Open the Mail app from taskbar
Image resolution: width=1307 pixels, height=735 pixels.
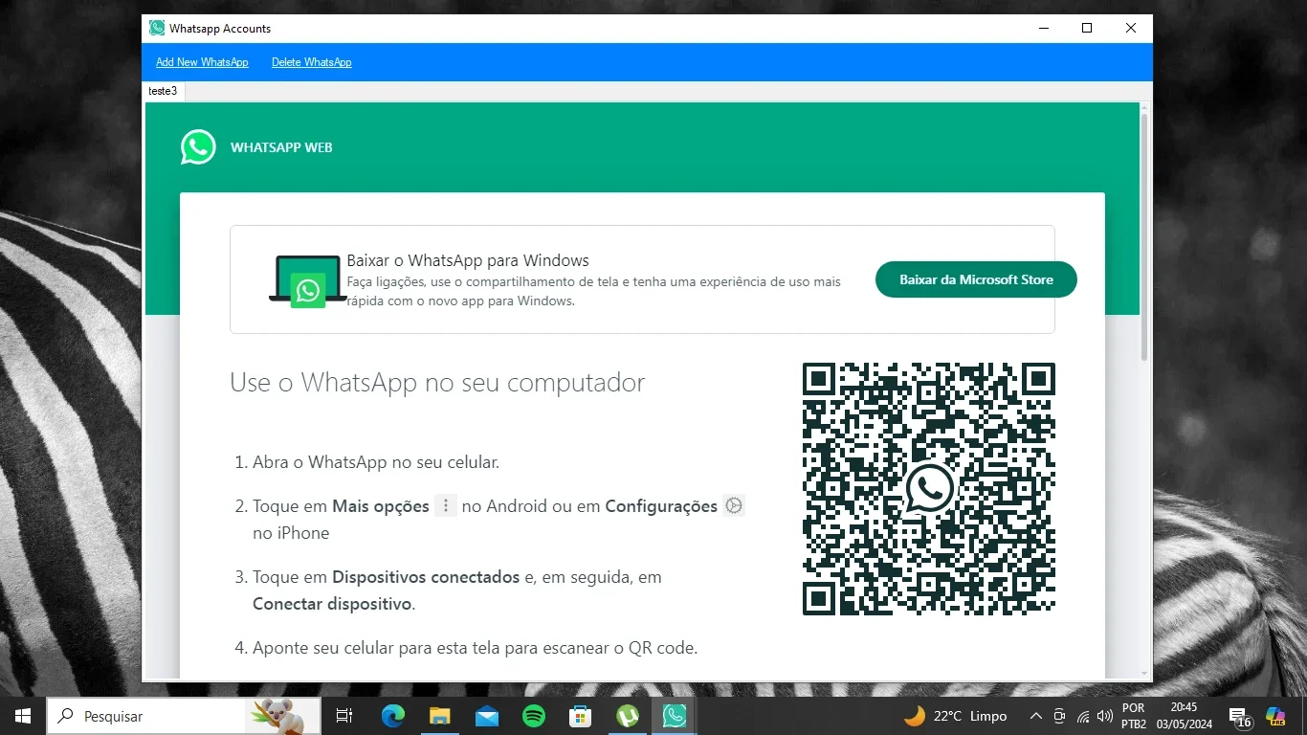click(x=486, y=716)
